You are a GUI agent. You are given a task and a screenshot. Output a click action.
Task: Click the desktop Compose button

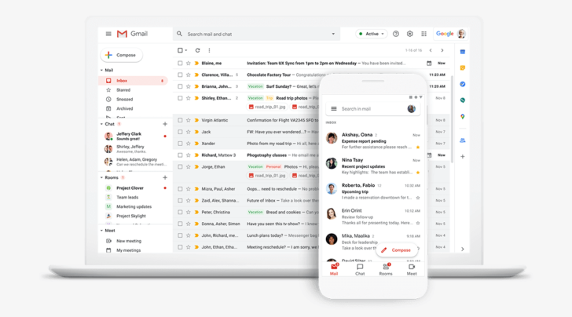pos(122,55)
